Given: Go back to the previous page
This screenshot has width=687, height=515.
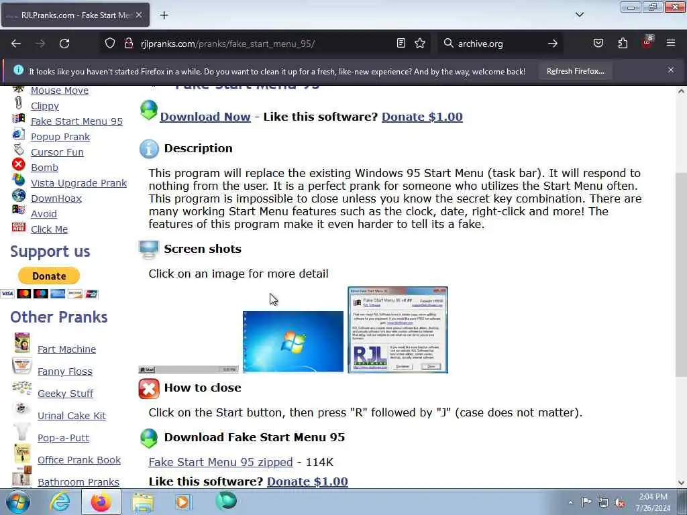Looking at the screenshot, I should coord(16,44).
